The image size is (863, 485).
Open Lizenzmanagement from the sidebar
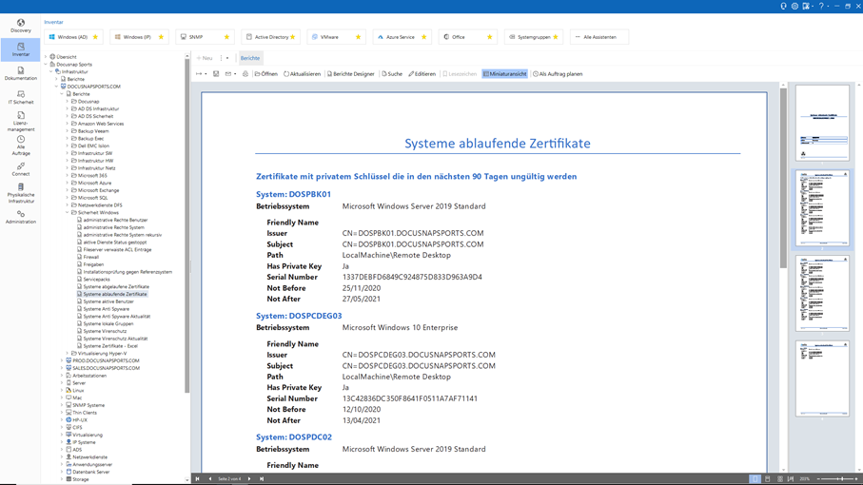click(20, 120)
